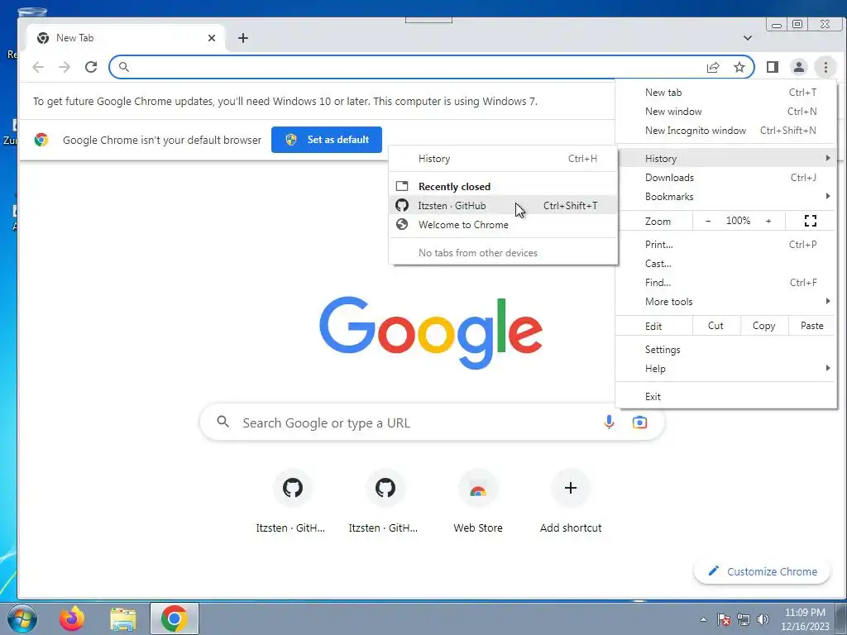The width and height of the screenshot is (847, 635).
Task: Click the Google logo
Action: (430, 332)
